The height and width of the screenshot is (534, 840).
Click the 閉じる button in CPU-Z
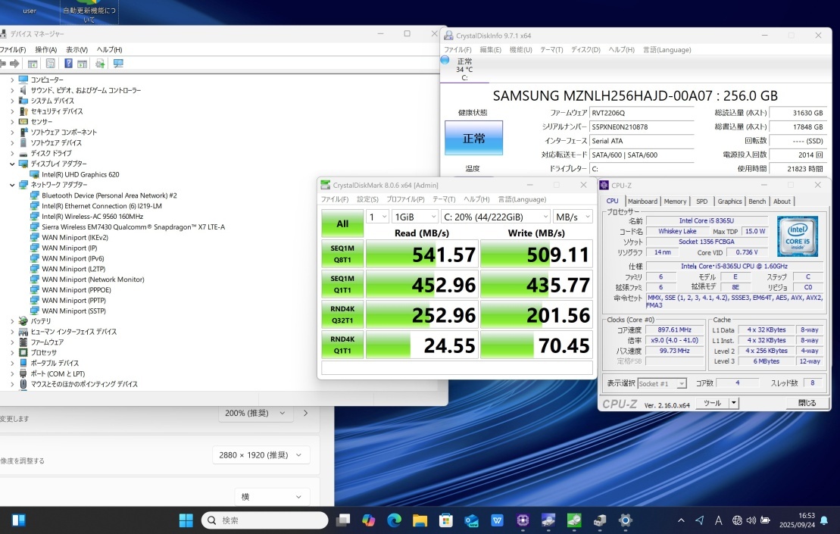click(807, 403)
